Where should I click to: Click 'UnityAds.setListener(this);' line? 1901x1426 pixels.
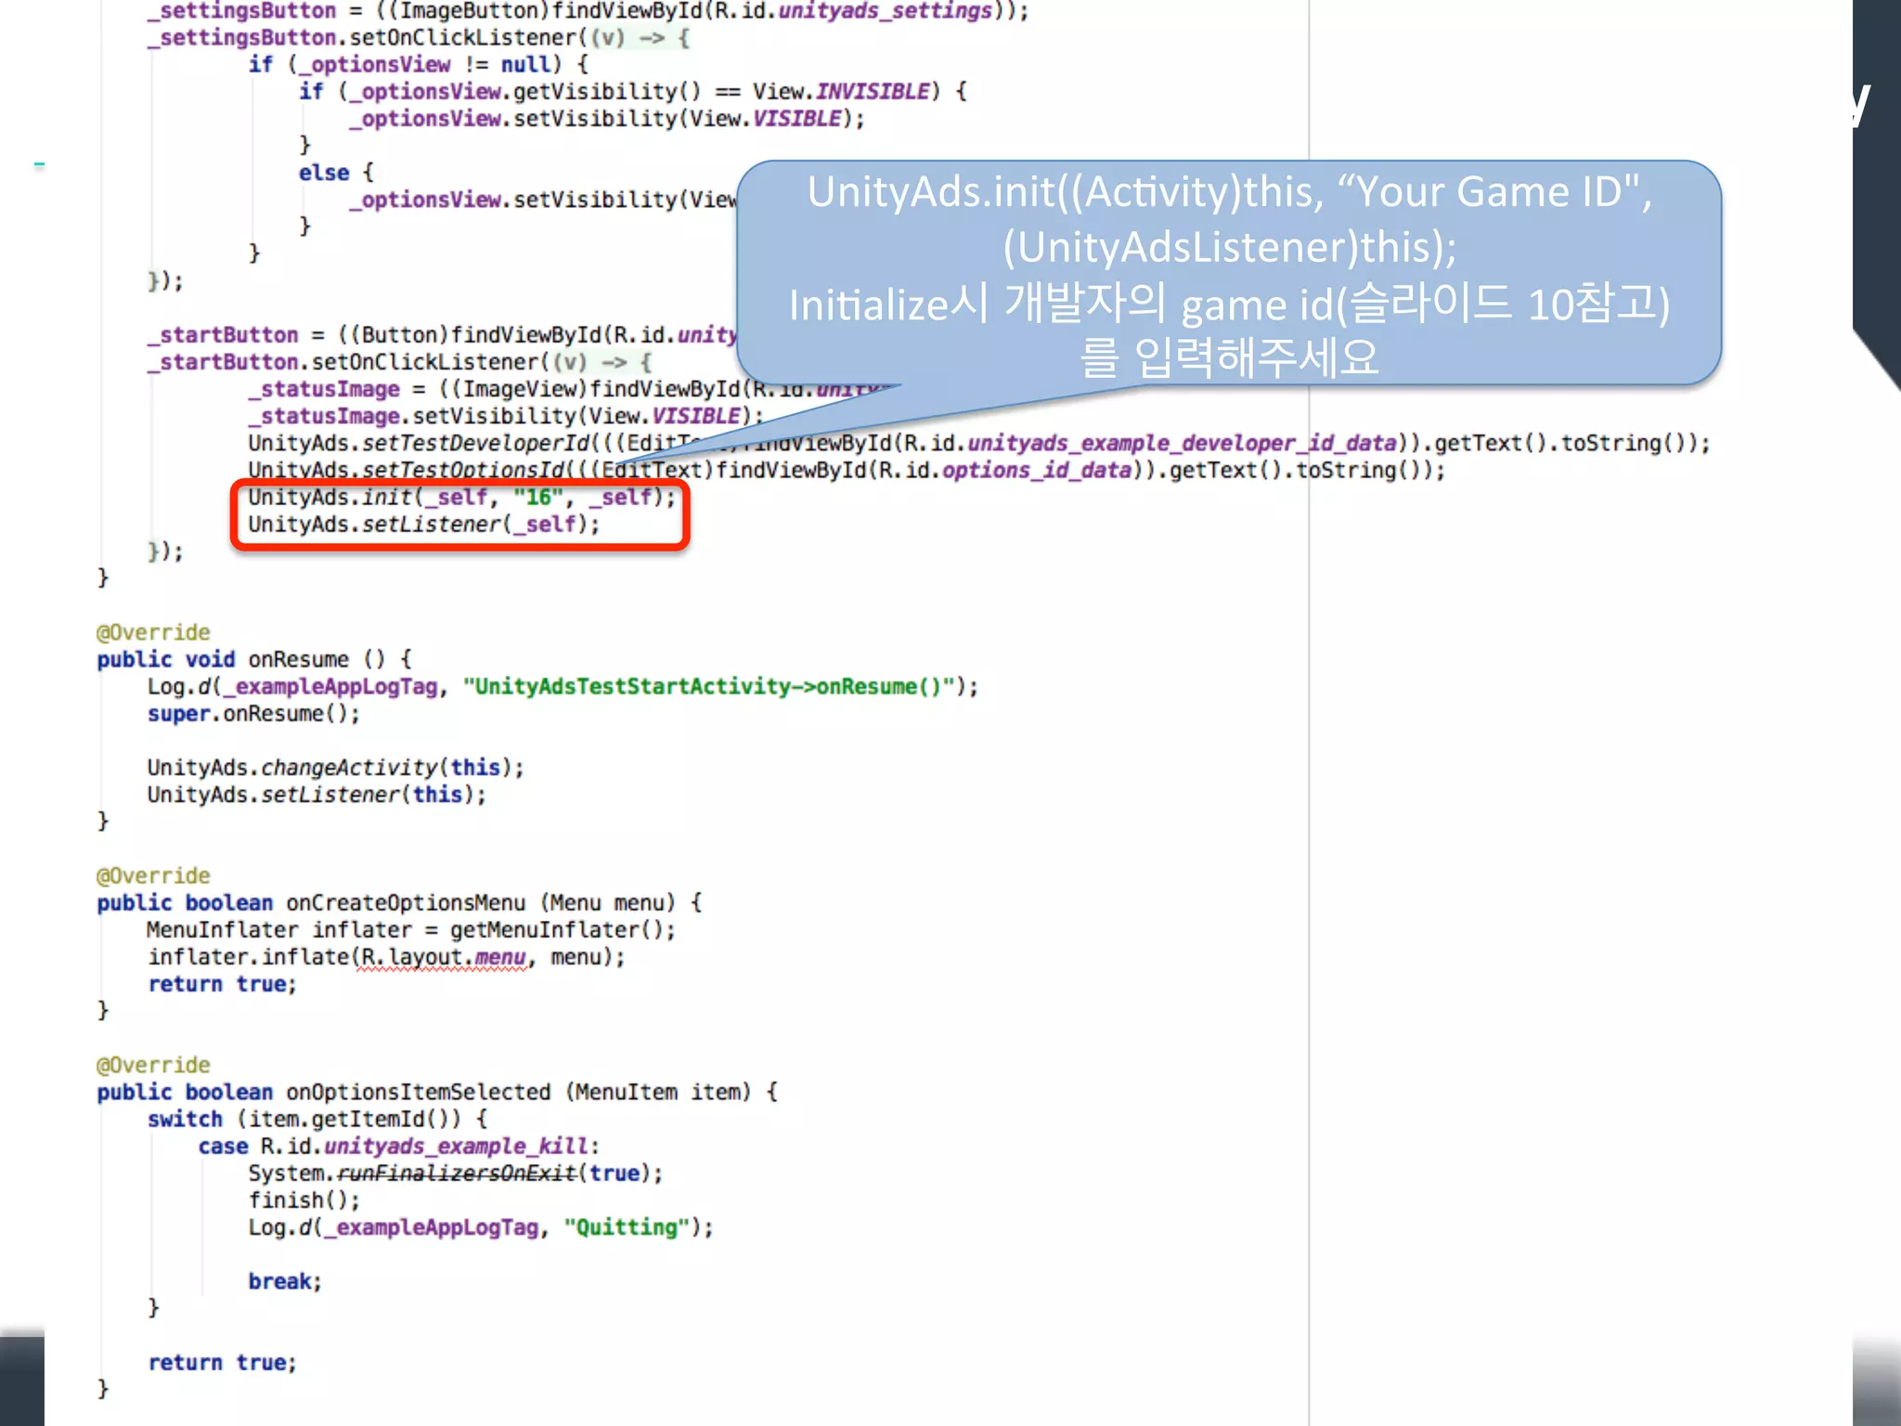317,795
